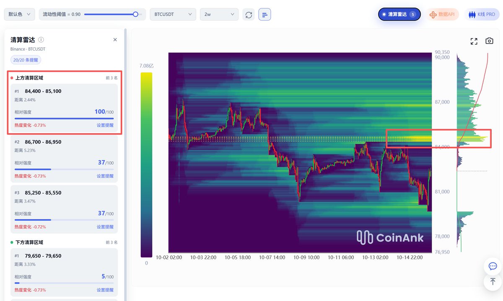Close the 清算雷达 side panel
The height and width of the screenshot is (301, 503).
tap(115, 40)
